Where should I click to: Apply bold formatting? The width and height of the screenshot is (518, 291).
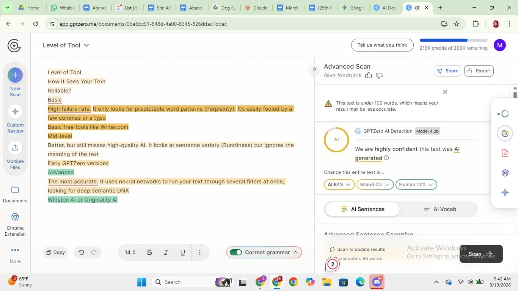(149, 252)
